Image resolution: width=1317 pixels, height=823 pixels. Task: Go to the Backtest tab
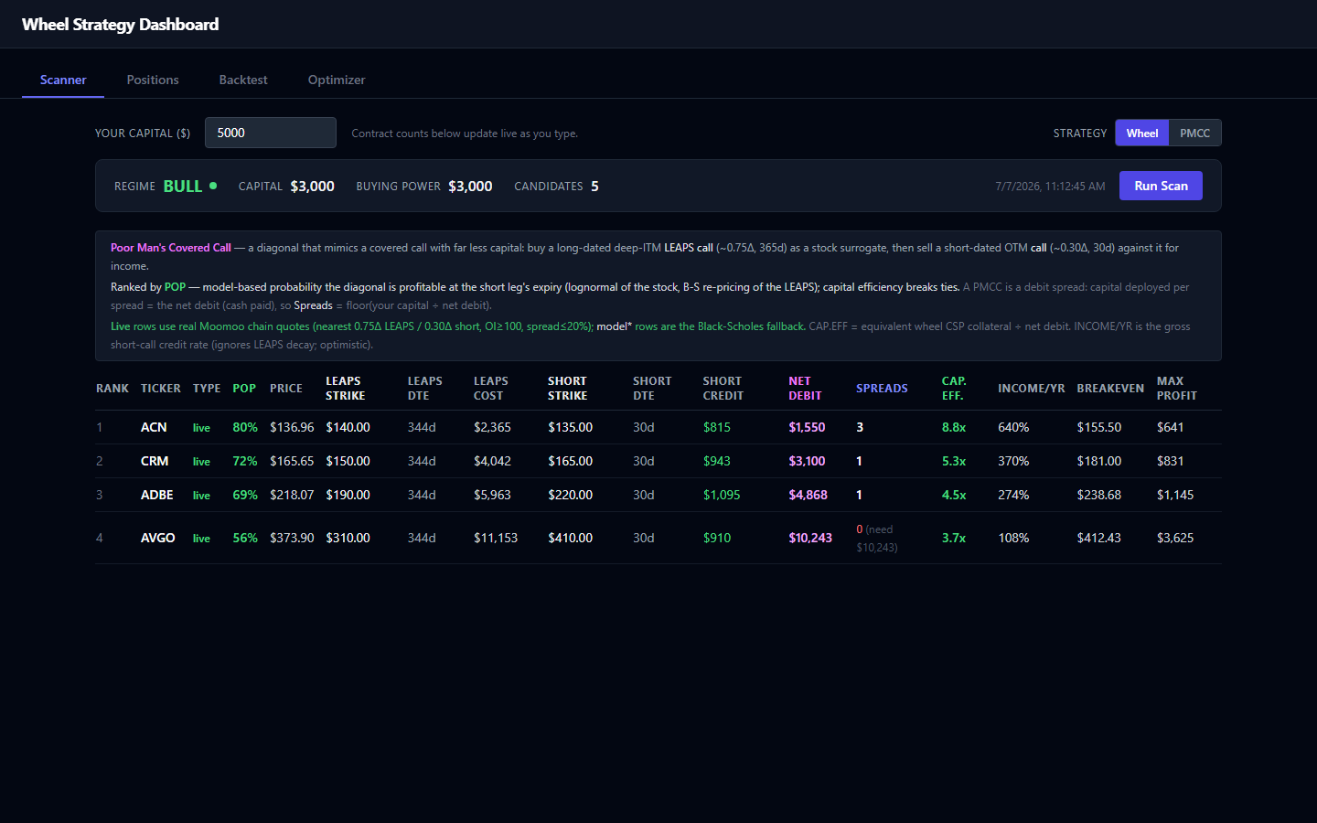pyautogui.click(x=243, y=80)
